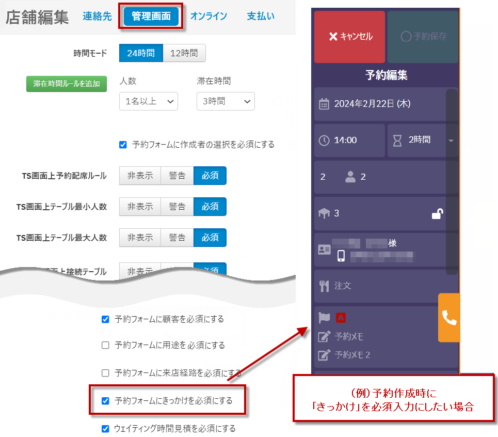498x437 pixels.
Task: Click the flag icon in the memo section
Action: click(x=324, y=318)
